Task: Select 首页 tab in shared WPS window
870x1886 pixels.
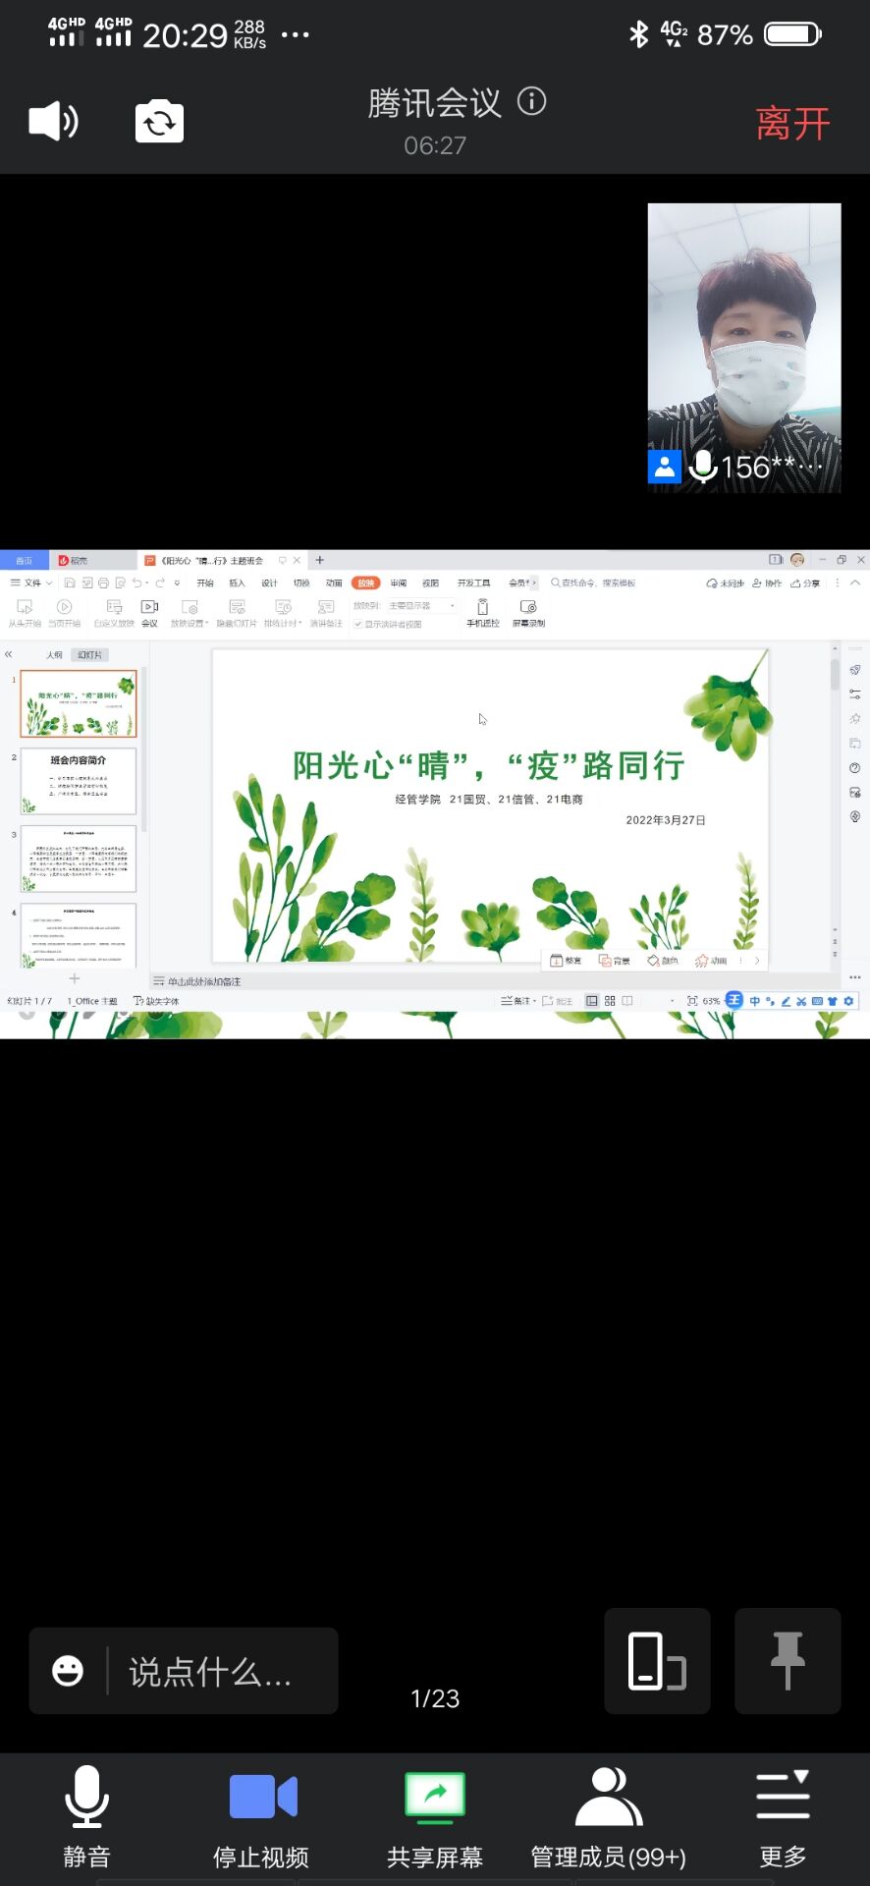Action: click(24, 560)
